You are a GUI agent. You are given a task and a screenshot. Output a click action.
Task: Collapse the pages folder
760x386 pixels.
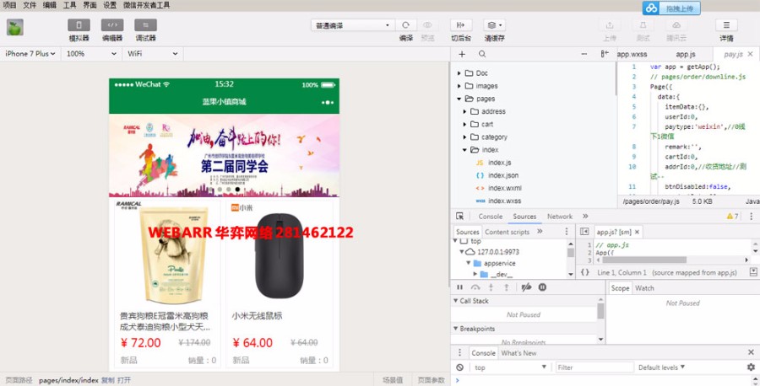tap(459, 99)
